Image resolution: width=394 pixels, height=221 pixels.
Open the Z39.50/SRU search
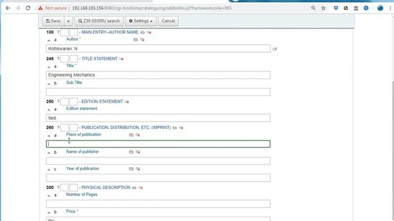click(99, 21)
